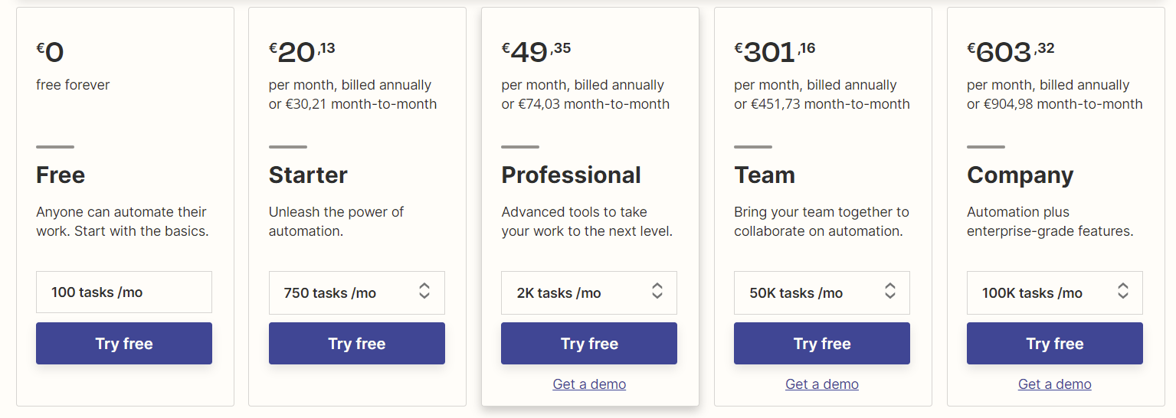Follow Get a demo link under Company
This screenshot has height=418, width=1176.
point(1055,384)
